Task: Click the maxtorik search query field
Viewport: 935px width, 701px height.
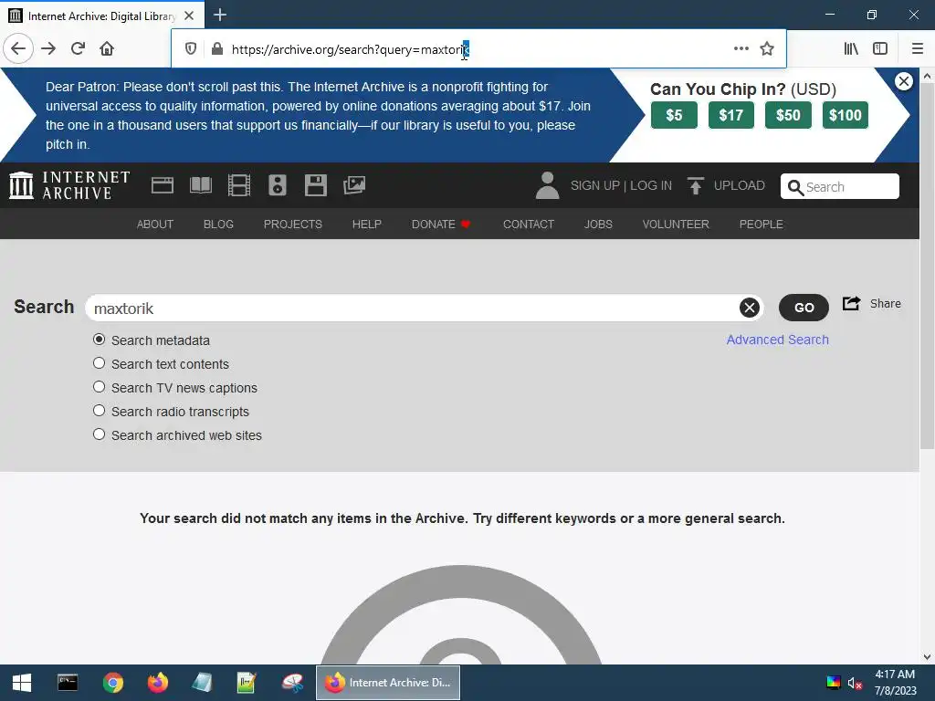Action: coord(425,308)
